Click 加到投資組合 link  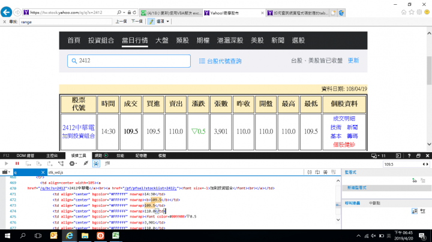tap(78, 136)
